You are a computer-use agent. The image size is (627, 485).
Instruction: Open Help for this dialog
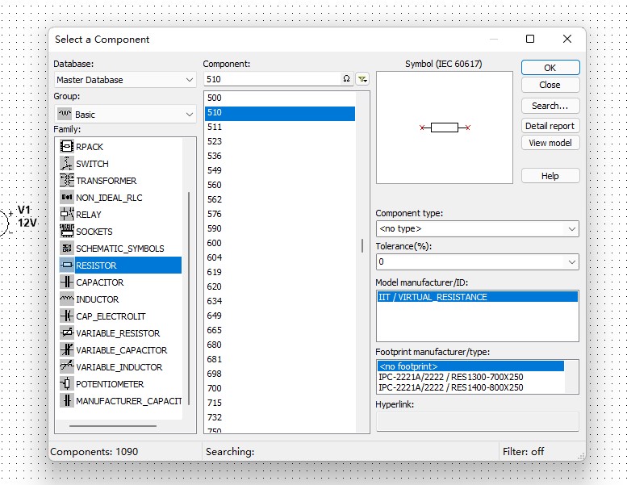click(550, 176)
